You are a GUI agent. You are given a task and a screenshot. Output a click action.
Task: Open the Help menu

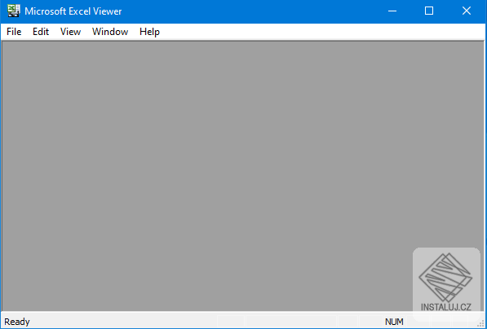point(150,32)
